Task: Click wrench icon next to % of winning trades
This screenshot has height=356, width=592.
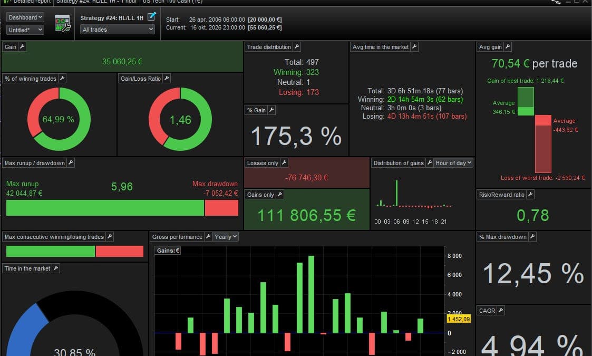Action: point(63,78)
